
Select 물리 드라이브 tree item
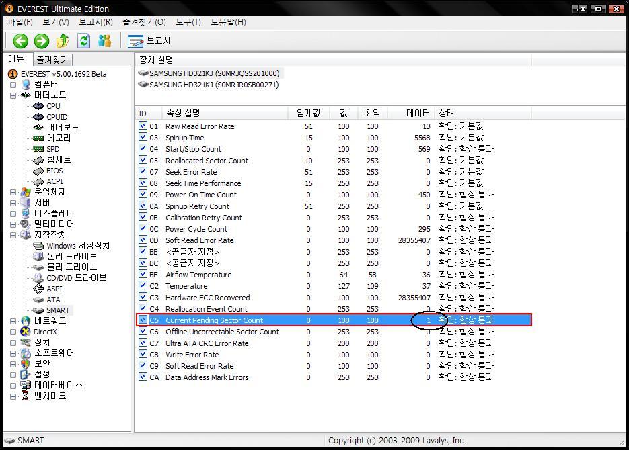pos(72,267)
